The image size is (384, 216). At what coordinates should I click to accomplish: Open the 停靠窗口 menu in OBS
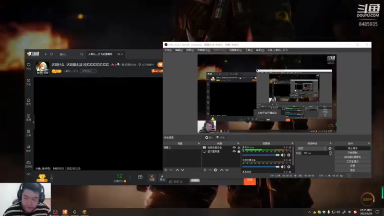[204, 50]
